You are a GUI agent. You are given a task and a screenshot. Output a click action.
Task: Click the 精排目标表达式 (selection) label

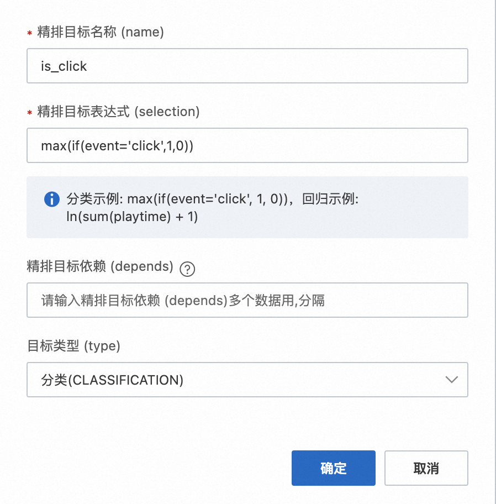118,112
